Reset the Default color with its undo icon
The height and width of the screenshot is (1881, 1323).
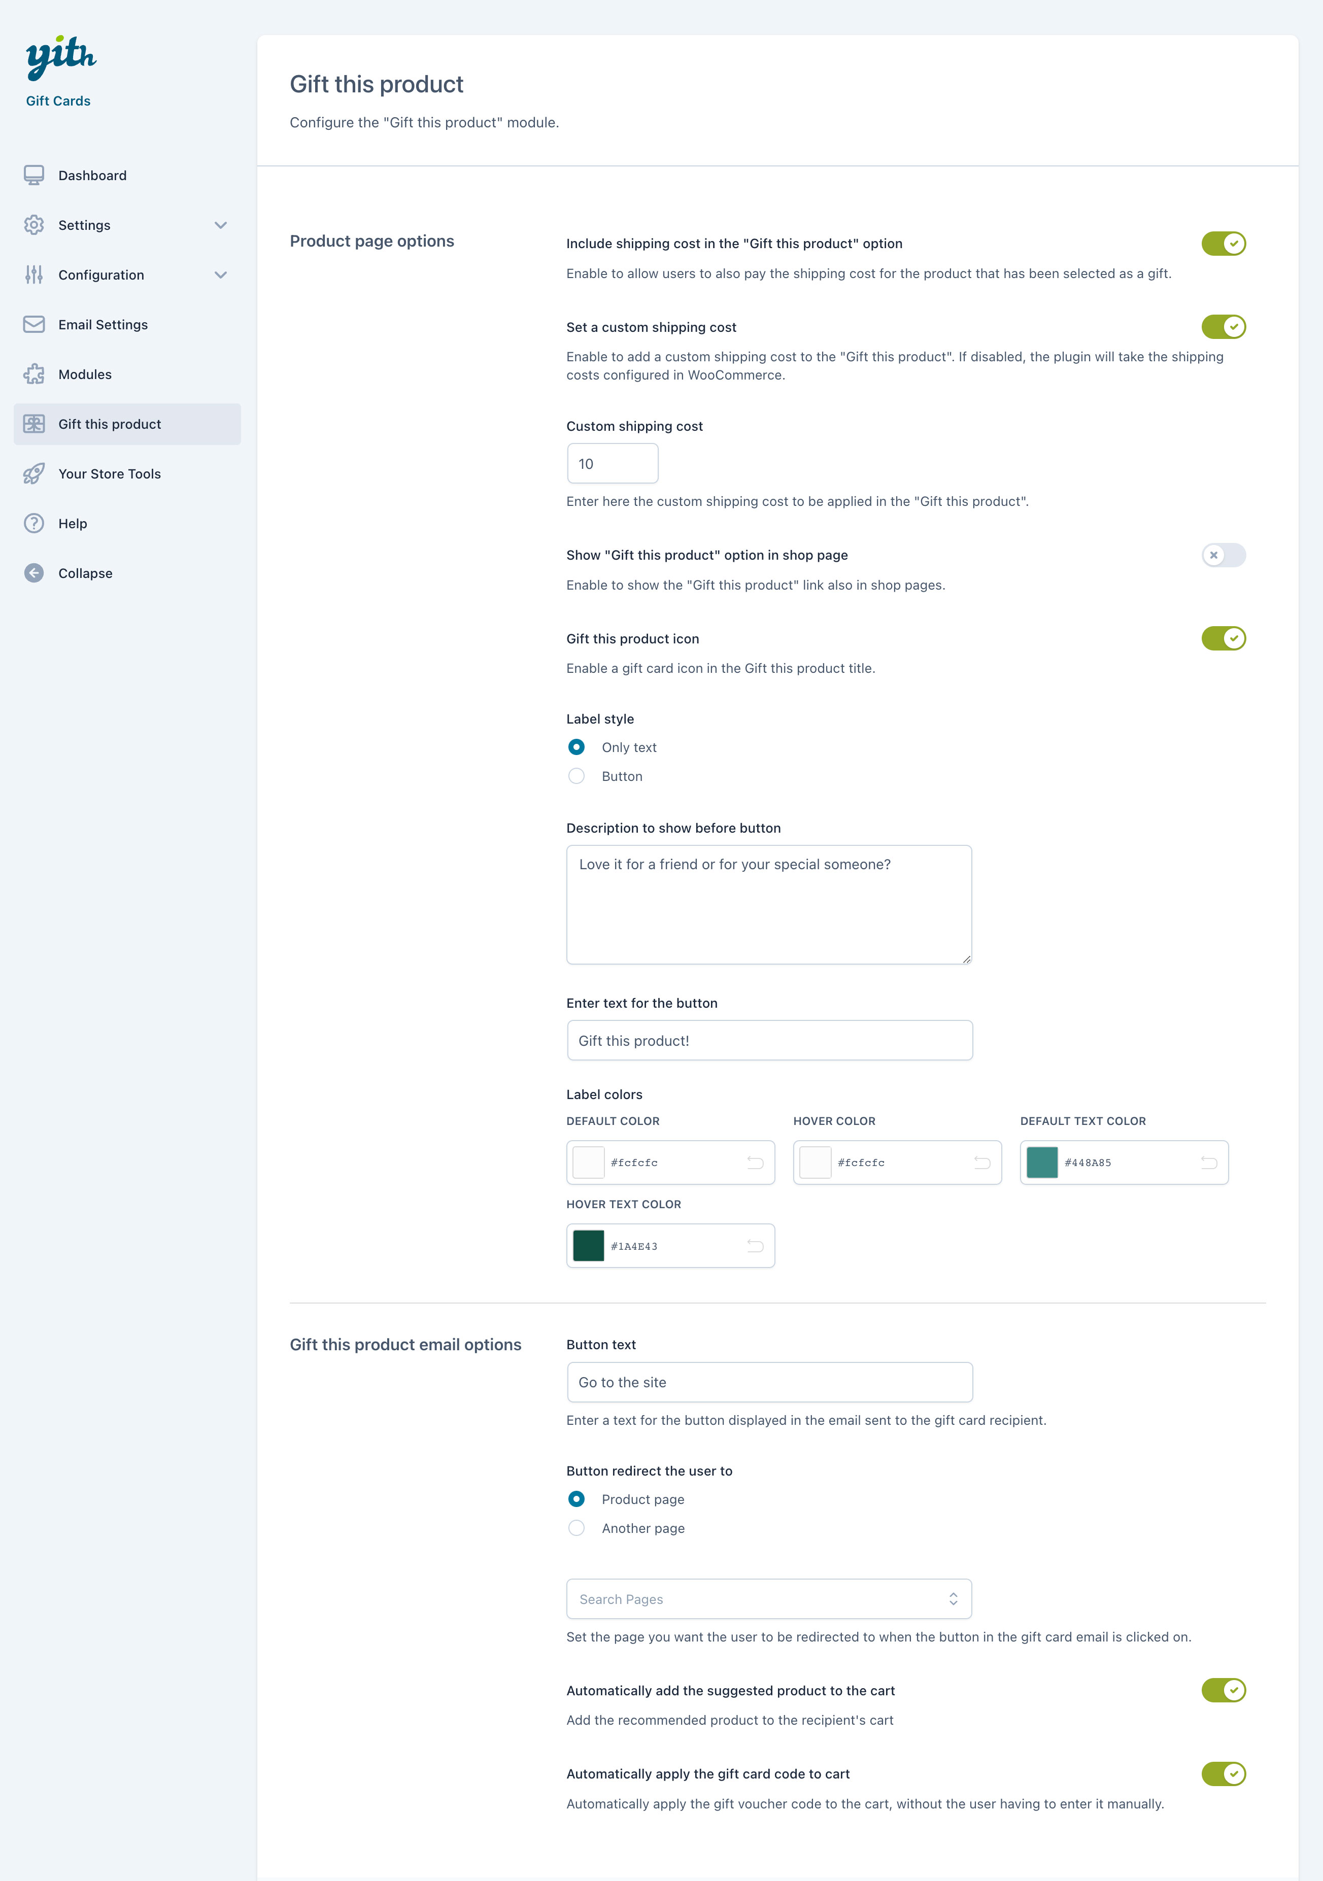[755, 1162]
